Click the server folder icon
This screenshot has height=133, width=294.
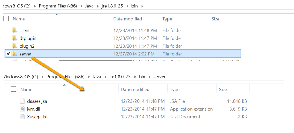(x=15, y=54)
